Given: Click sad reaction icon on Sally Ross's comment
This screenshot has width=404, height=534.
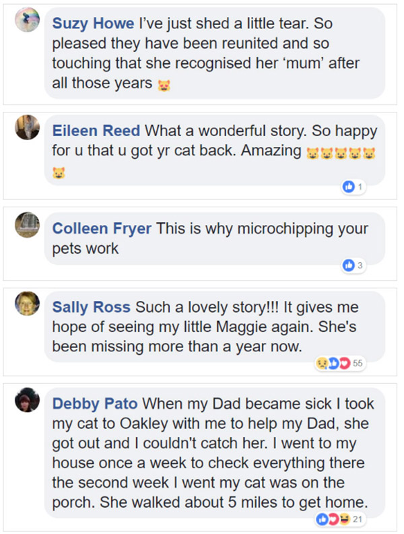Looking at the screenshot, I should point(323,364).
